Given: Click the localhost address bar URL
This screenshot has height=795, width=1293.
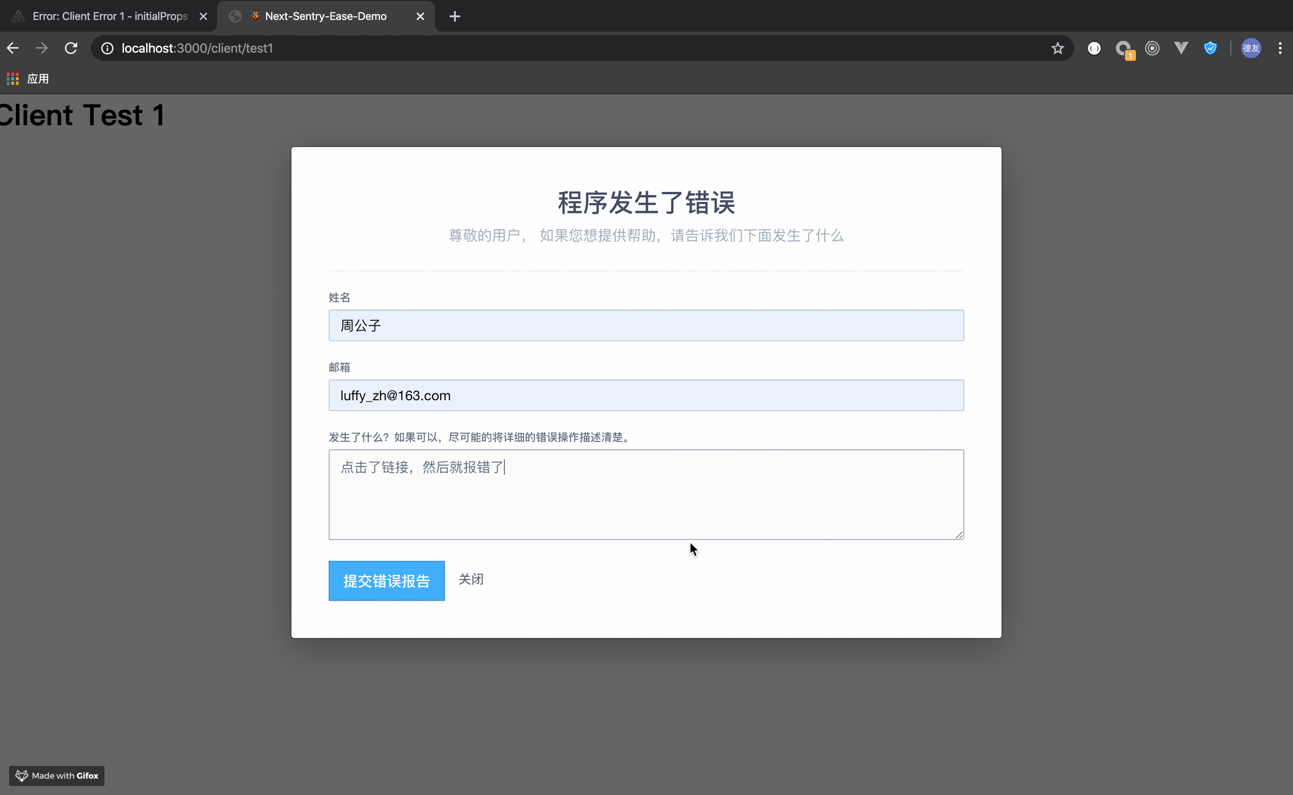Looking at the screenshot, I should pos(197,49).
